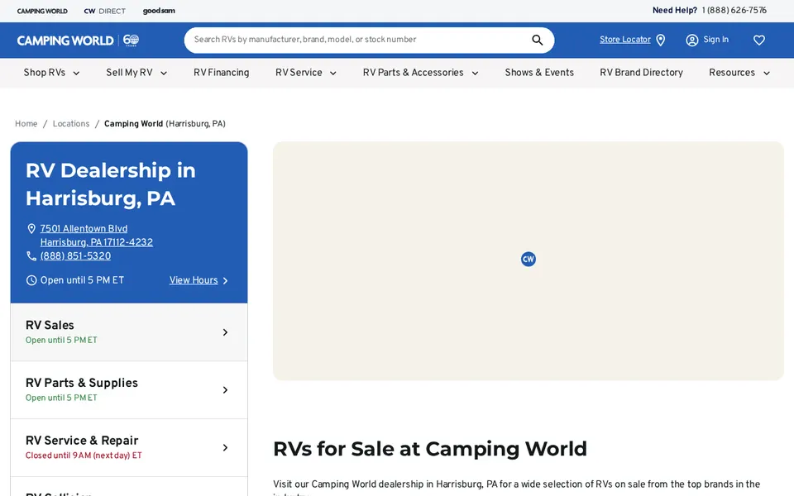Viewport: 794px width, 496px height.
Task: Open favorites via the heart icon
Action: tap(758, 40)
